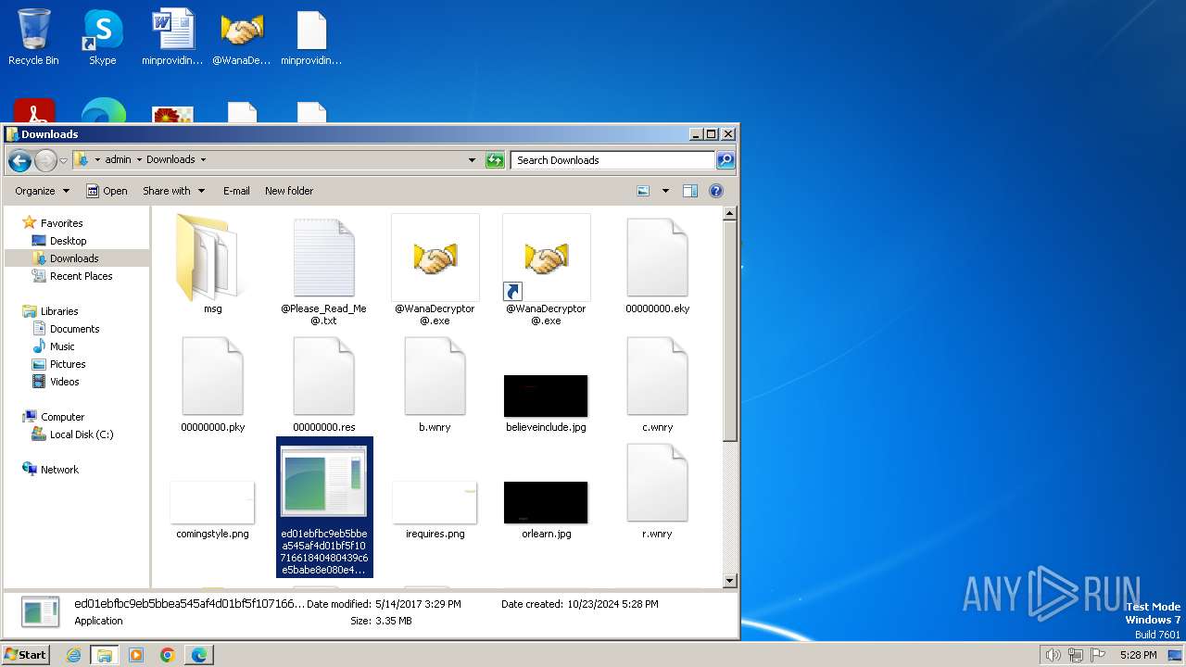Launch Microsoft Edge from taskbar
1186x667 pixels.
tap(199, 655)
